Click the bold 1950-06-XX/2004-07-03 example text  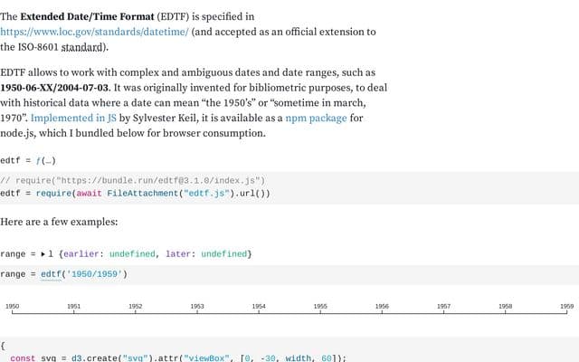(54, 88)
